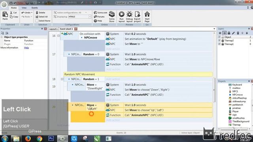Click Add action under event 20 actions

tap(113, 120)
